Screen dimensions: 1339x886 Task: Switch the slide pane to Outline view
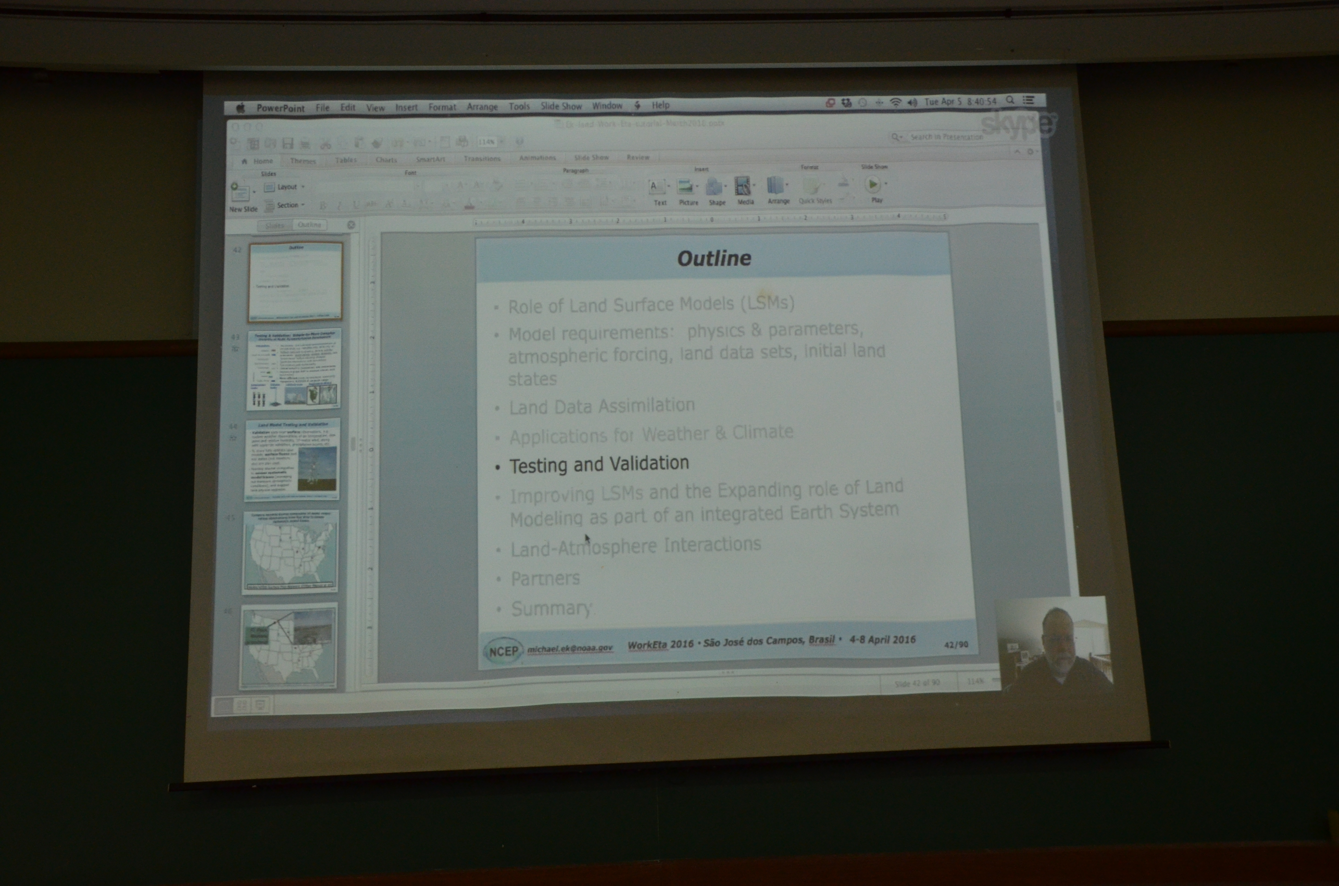coord(309,225)
